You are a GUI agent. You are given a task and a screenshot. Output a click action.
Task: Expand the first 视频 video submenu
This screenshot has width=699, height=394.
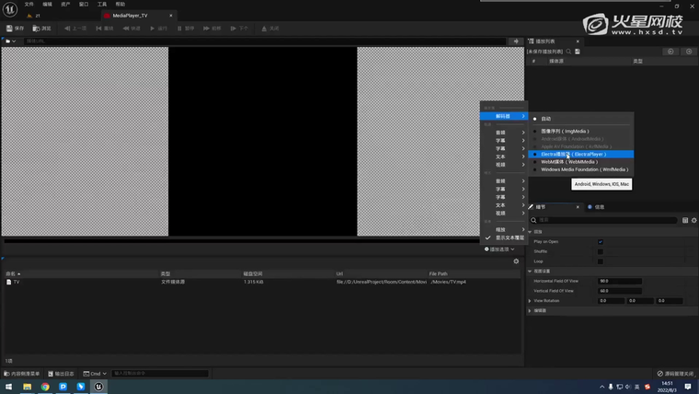click(x=504, y=165)
